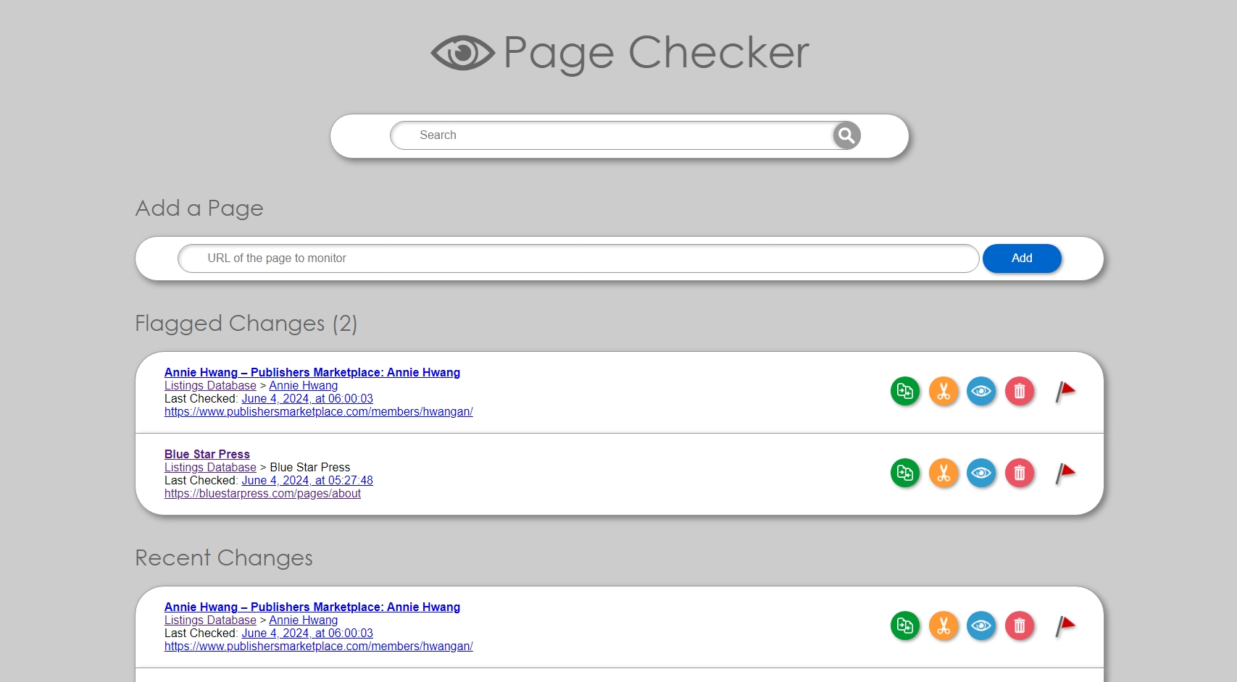Click the search magnifier icon
This screenshot has height=682, width=1237.
(x=845, y=135)
